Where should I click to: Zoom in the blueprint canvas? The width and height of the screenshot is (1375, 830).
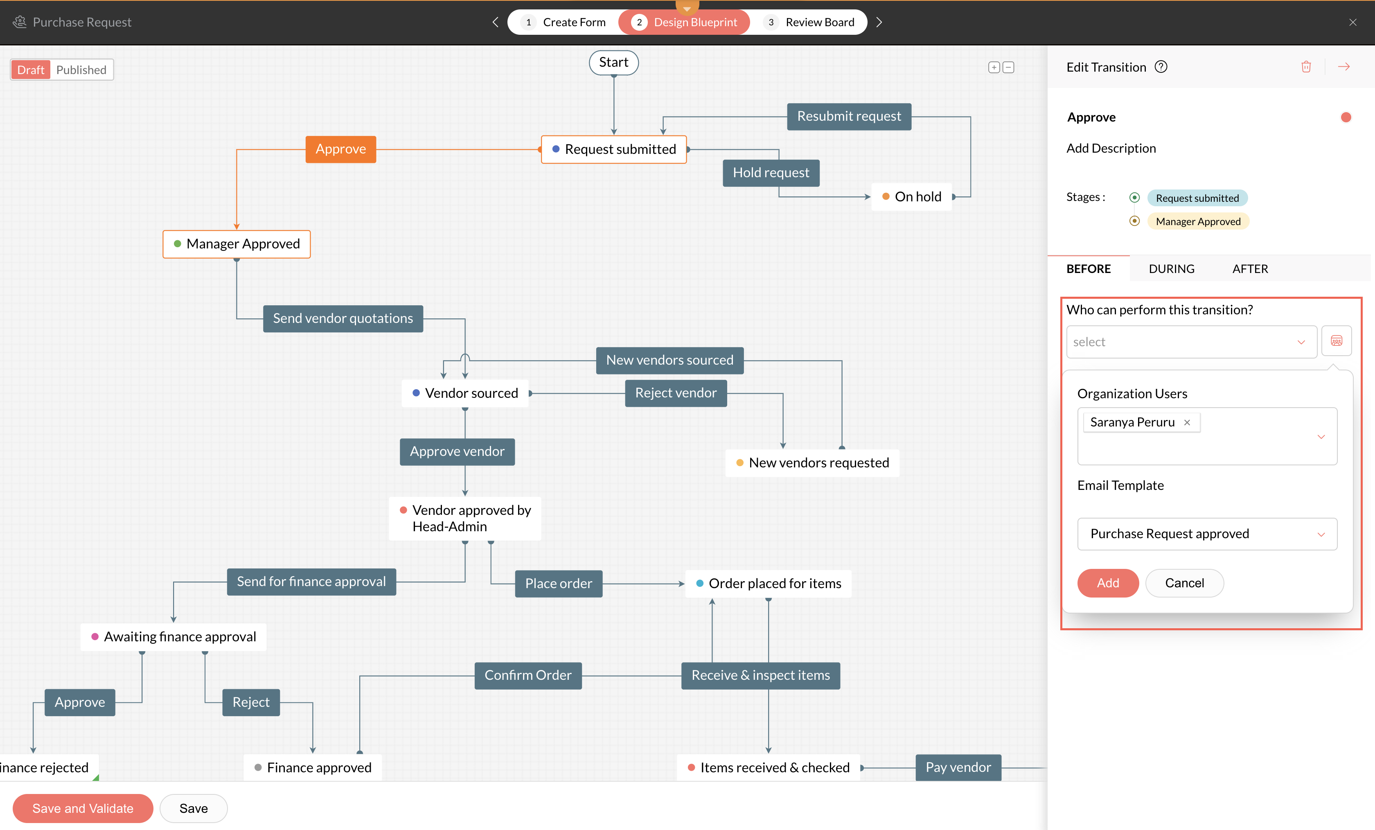point(994,68)
